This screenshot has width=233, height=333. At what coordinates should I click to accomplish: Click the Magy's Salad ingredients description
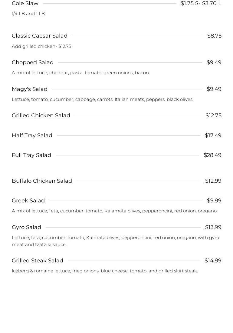pyautogui.click(x=102, y=99)
